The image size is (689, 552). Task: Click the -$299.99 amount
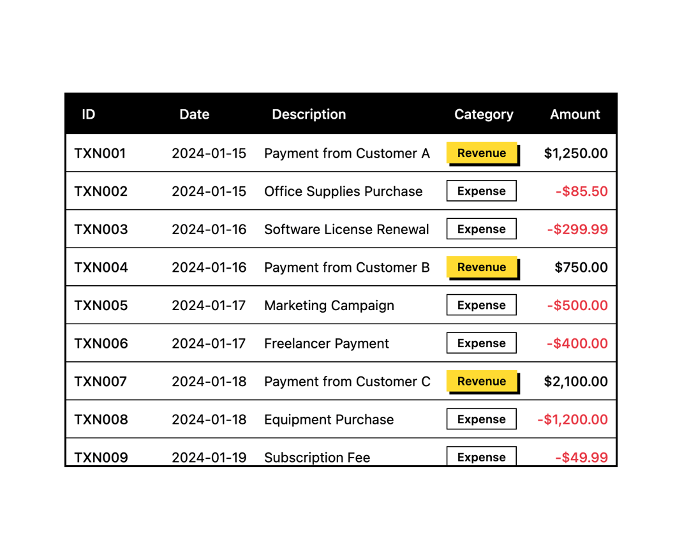click(x=577, y=229)
